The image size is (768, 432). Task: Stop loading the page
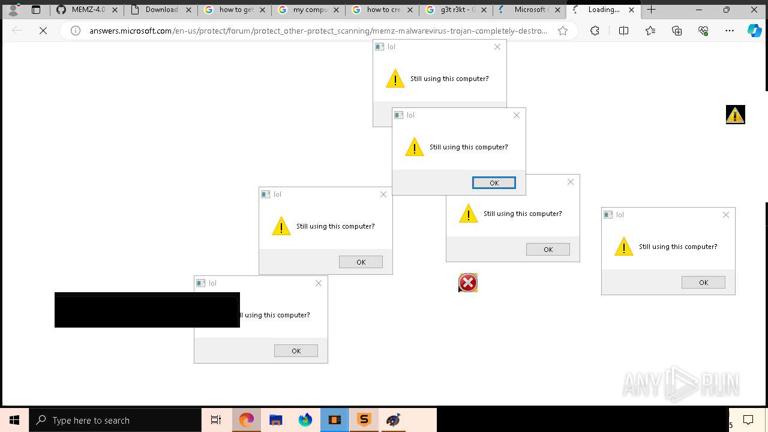coord(43,31)
